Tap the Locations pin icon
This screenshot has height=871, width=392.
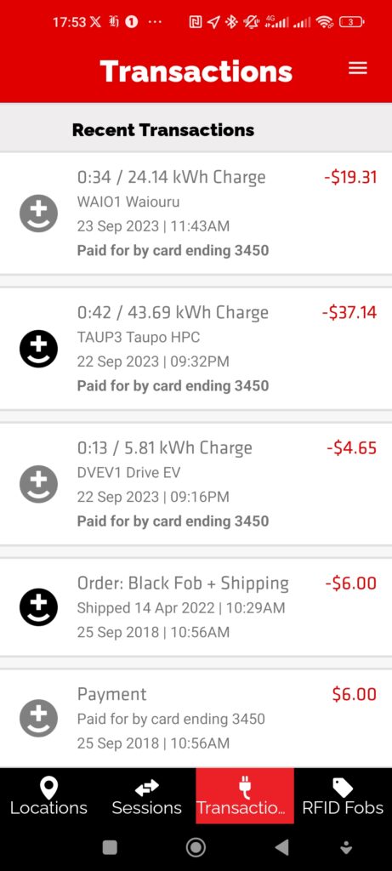(48, 787)
